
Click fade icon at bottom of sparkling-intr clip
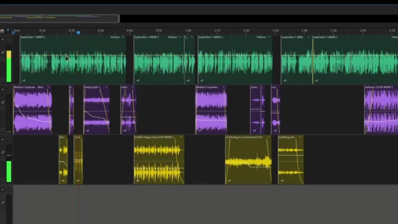click(282, 180)
